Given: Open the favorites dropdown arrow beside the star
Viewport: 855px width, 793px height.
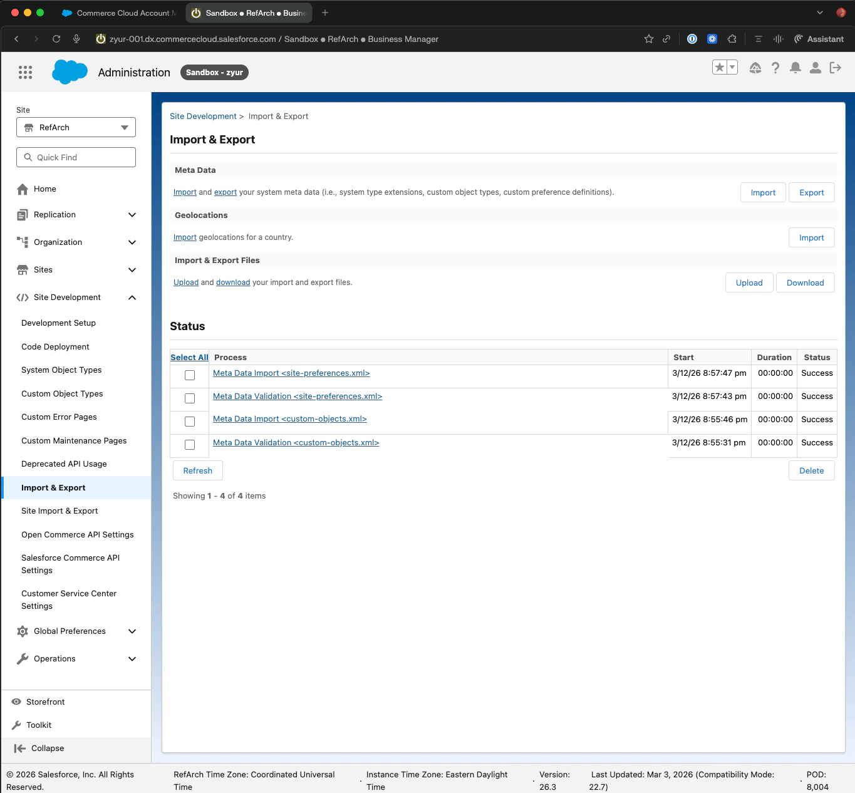Looking at the screenshot, I should point(732,67).
